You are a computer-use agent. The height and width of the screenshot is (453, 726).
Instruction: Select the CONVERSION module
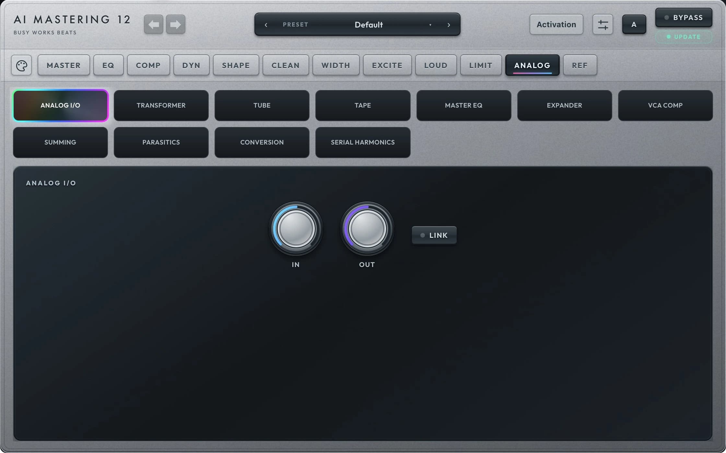pyautogui.click(x=262, y=143)
